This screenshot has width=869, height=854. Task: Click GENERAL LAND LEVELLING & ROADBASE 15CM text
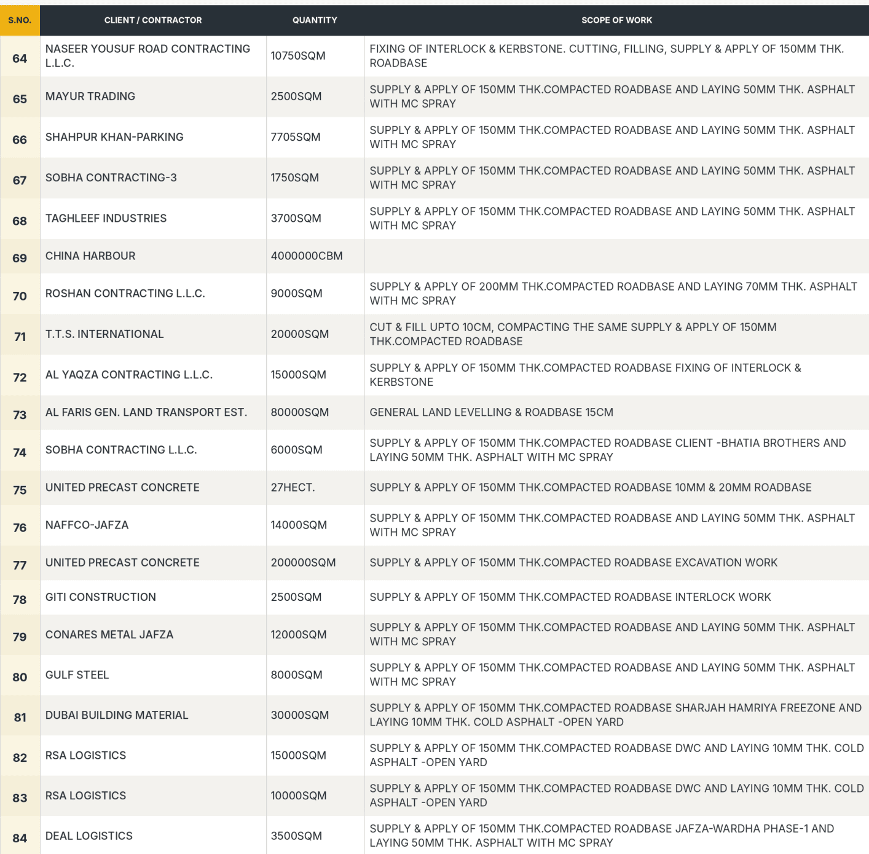[491, 412]
